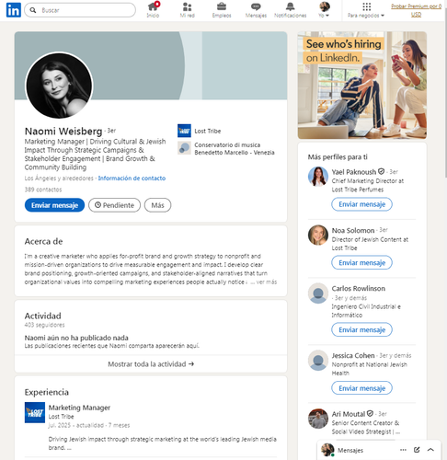View Naomi Weisberg's profile photo
The image size is (447, 460).
(x=59, y=86)
